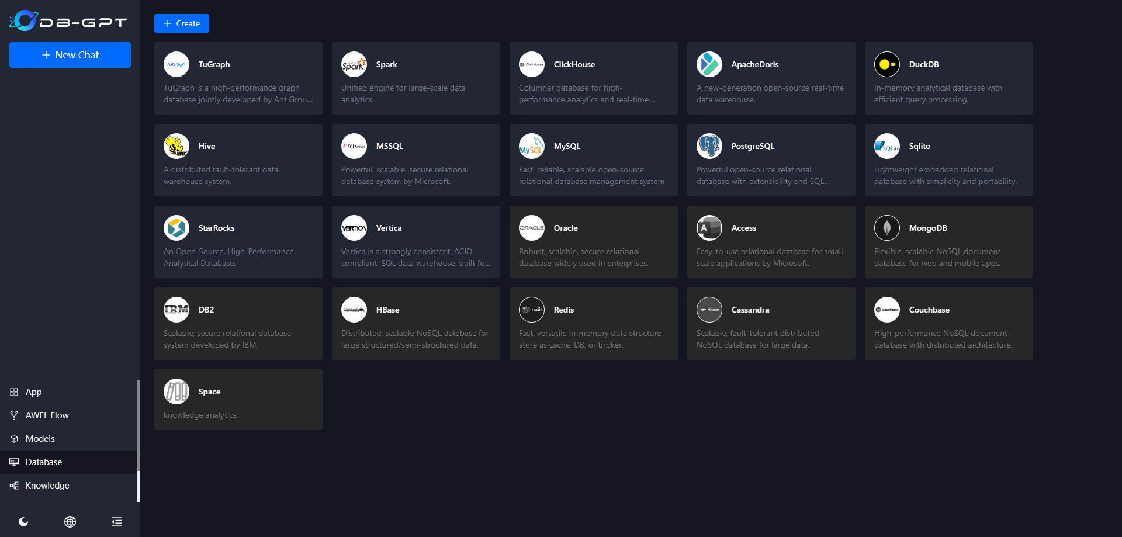Click the PostgreSQL elephant icon
1122x537 pixels.
tap(709, 146)
